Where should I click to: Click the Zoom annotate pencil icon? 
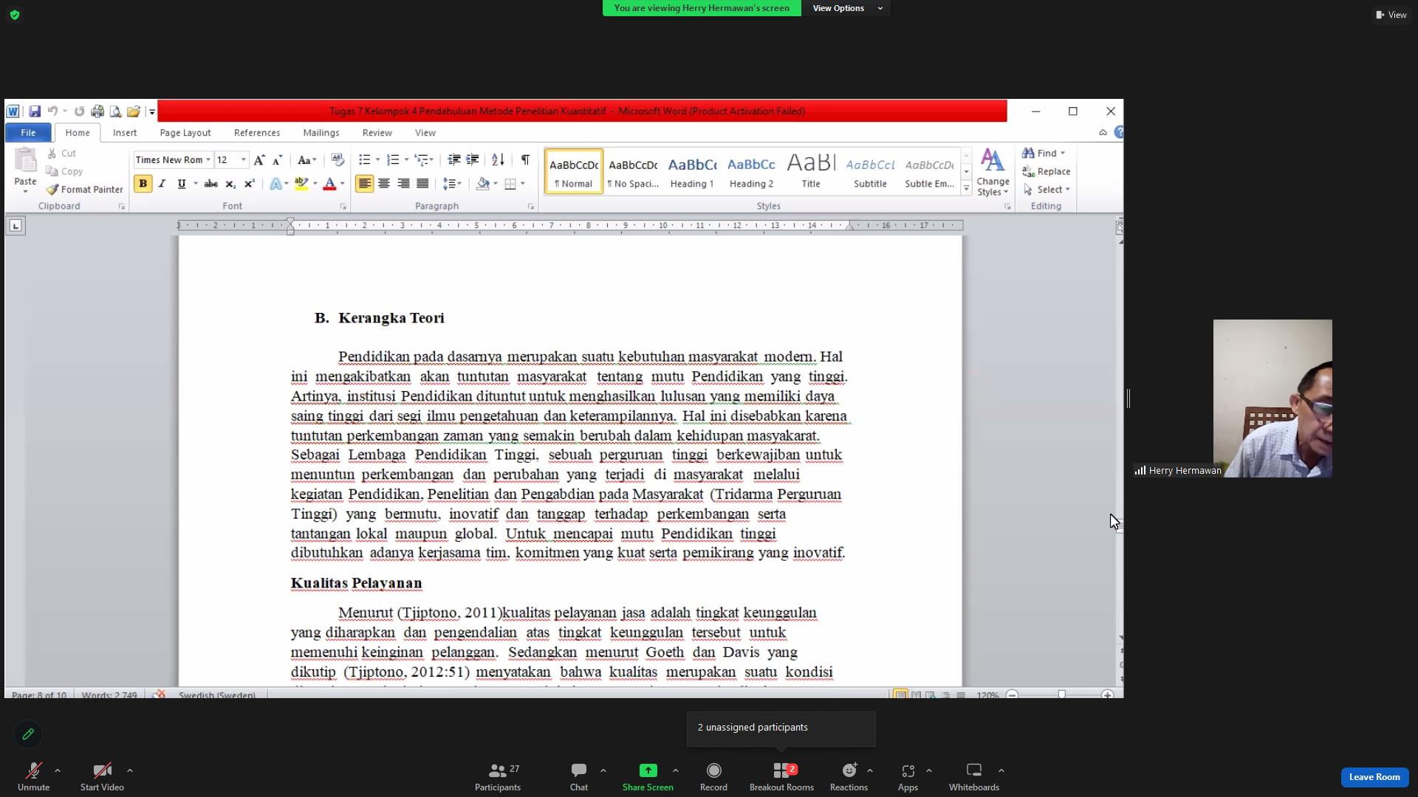pyautogui.click(x=28, y=734)
